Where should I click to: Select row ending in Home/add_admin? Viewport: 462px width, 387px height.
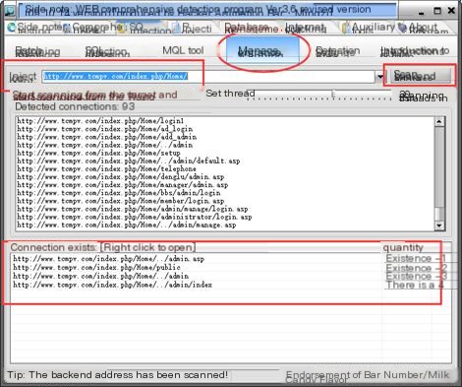[x=107, y=137]
